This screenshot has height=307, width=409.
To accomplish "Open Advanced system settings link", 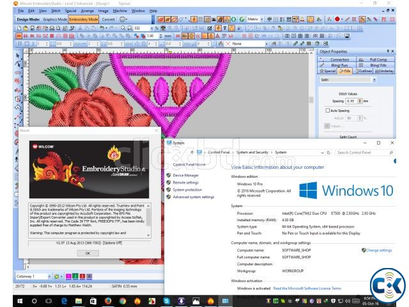I will tap(194, 197).
